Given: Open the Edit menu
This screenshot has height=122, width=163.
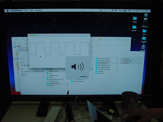Looking at the screenshot, I should 31,10.
